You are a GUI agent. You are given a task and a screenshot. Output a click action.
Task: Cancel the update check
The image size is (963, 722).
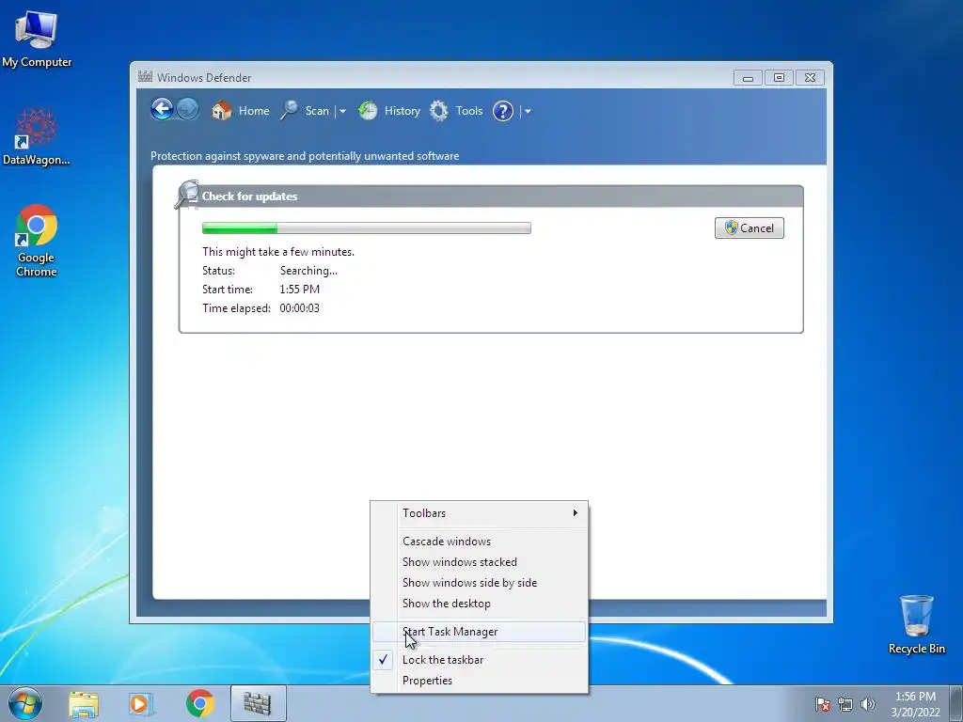(750, 228)
